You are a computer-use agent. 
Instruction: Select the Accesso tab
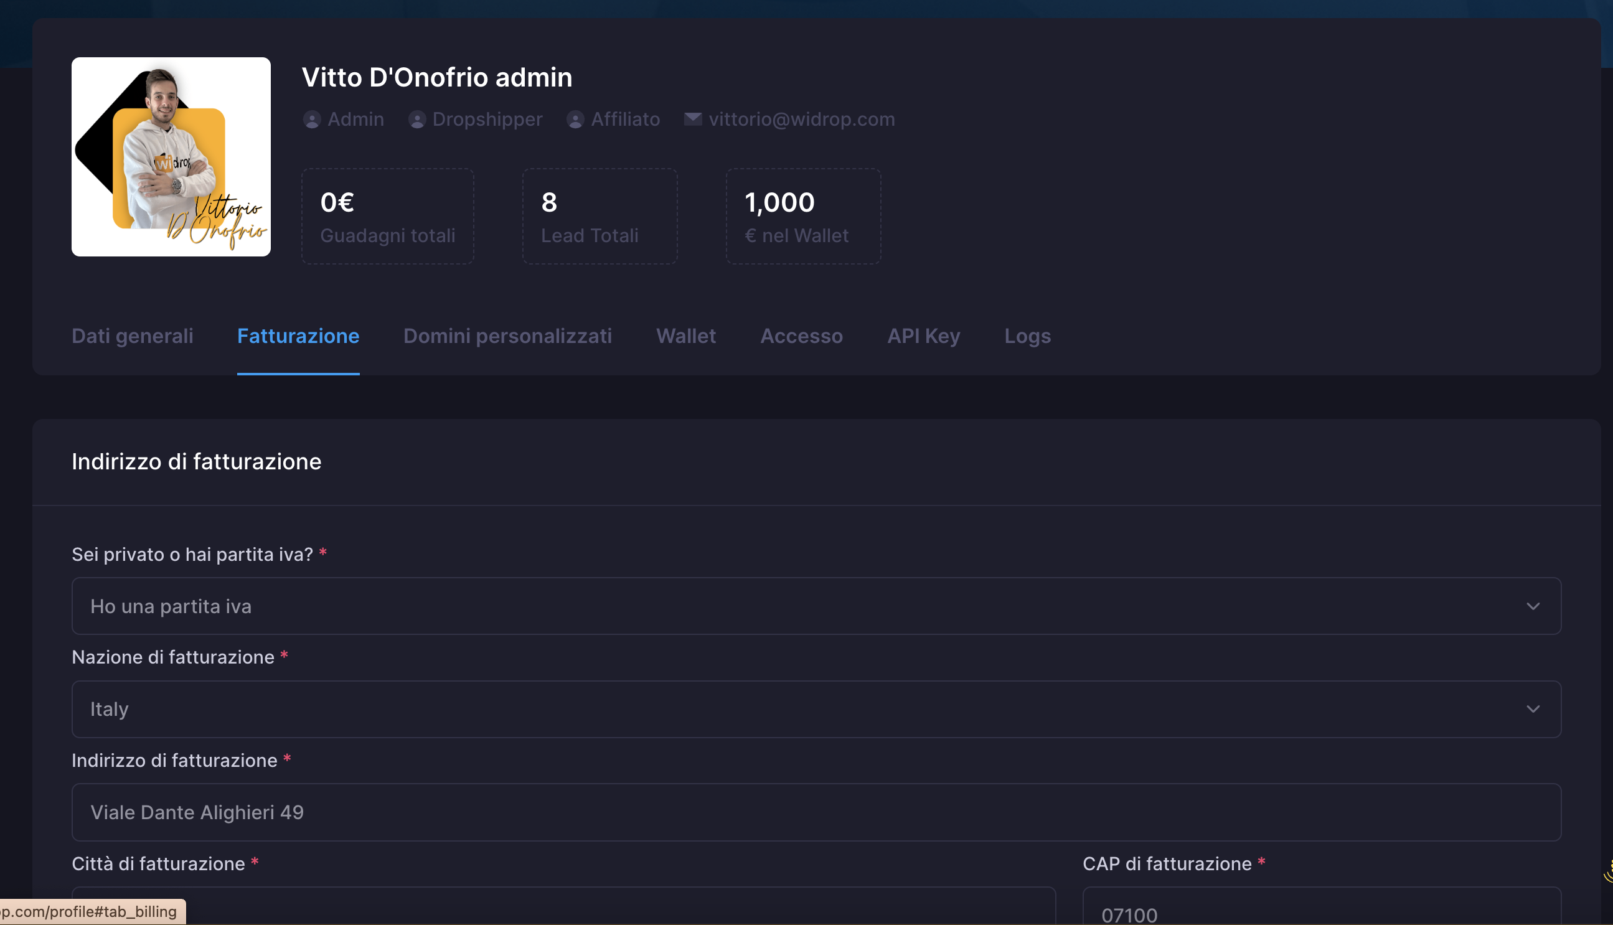(x=801, y=336)
